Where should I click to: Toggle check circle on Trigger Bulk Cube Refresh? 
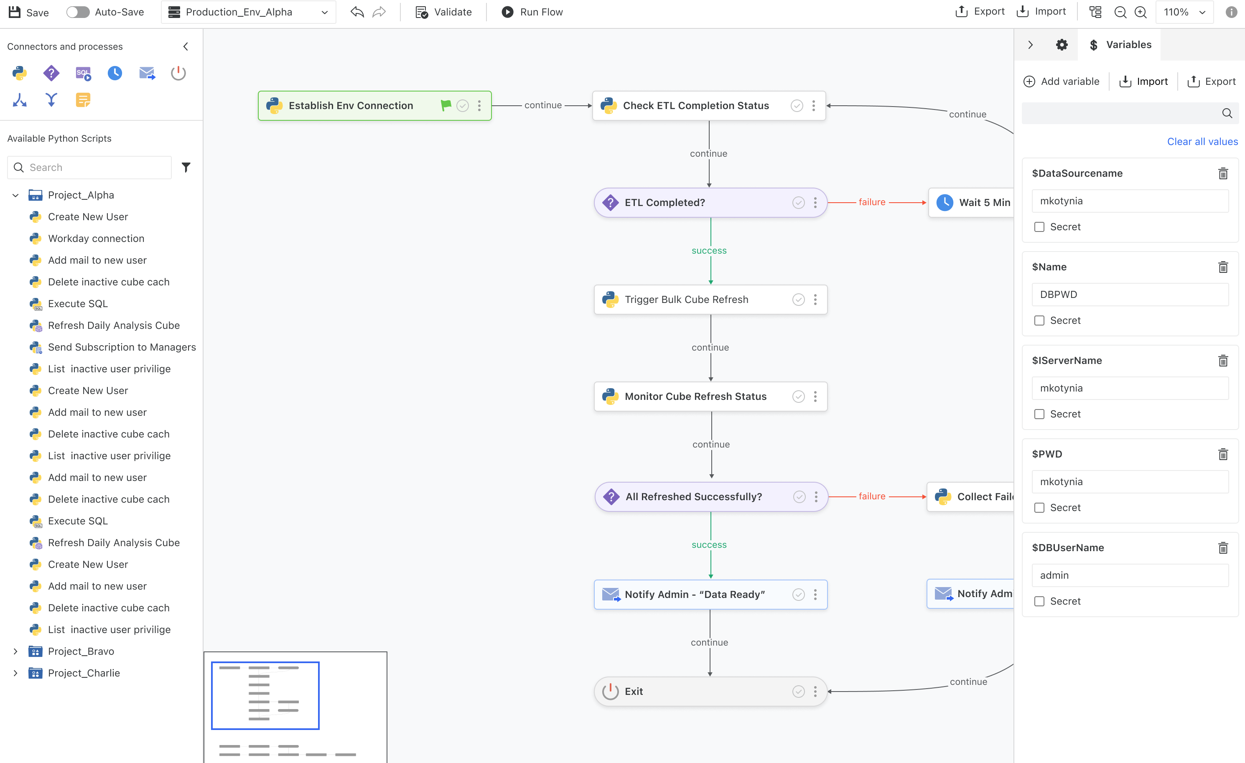[x=798, y=300]
